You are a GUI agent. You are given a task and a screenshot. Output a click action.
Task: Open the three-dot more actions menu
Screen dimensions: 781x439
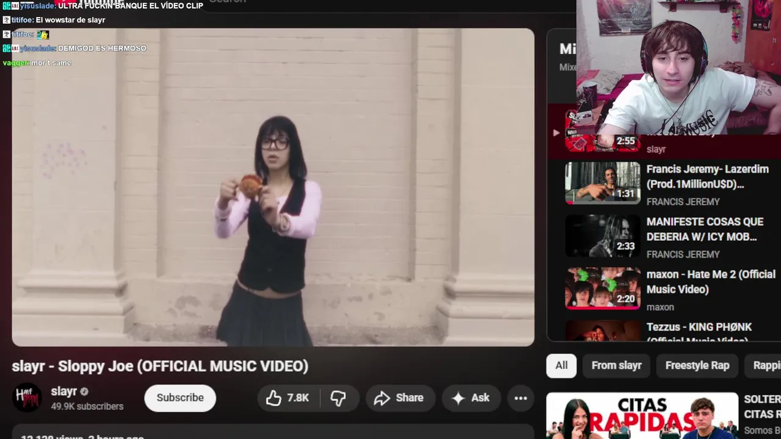pos(520,398)
